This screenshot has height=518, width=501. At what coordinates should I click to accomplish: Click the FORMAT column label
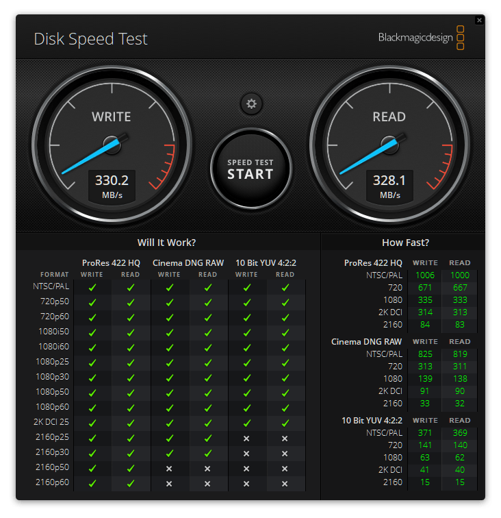coord(55,275)
